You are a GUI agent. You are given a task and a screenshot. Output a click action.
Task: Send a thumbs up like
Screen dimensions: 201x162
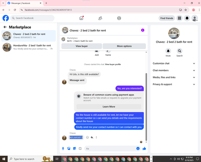point(144,148)
